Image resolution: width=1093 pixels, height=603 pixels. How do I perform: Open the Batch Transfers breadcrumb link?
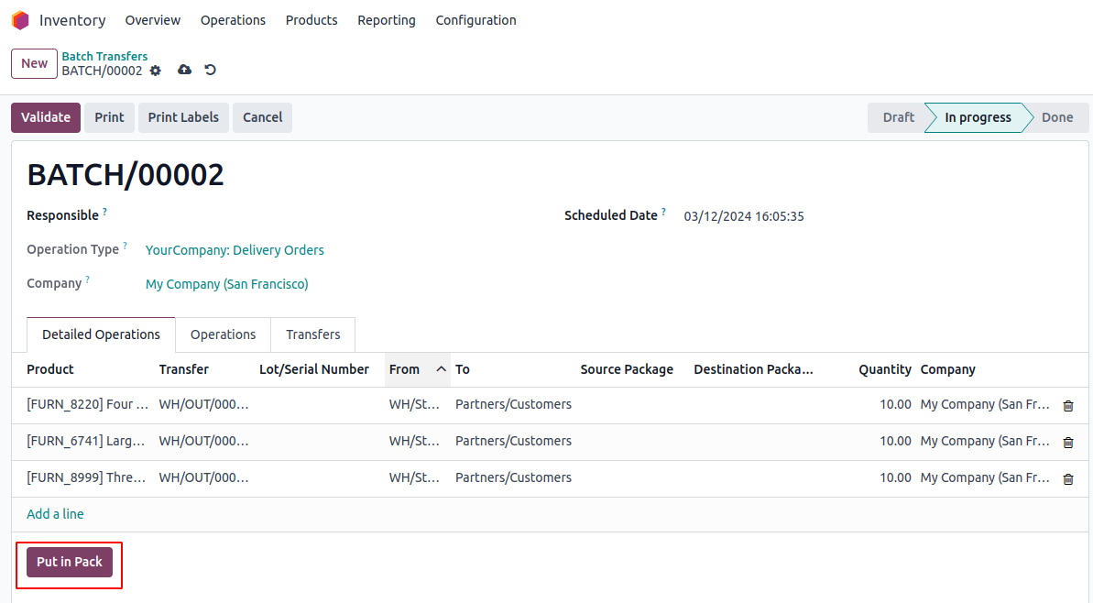pyautogui.click(x=104, y=56)
